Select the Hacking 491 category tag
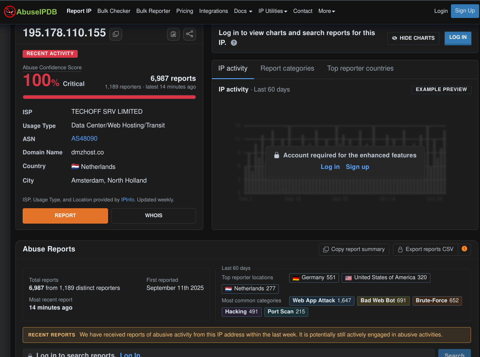The width and height of the screenshot is (480, 357). coord(242,312)
